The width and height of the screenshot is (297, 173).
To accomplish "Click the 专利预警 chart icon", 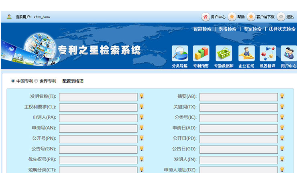I will (x=201, y=54).
